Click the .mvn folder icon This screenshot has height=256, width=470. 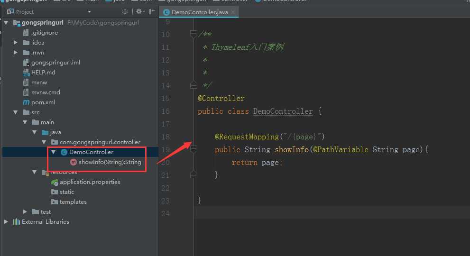click(26, 53)
